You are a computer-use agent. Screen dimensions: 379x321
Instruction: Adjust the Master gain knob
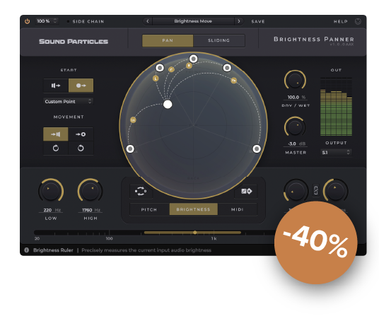point(295,127)
